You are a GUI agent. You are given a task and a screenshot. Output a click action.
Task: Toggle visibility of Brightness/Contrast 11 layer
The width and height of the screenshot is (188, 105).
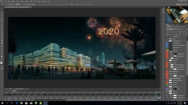167,65
